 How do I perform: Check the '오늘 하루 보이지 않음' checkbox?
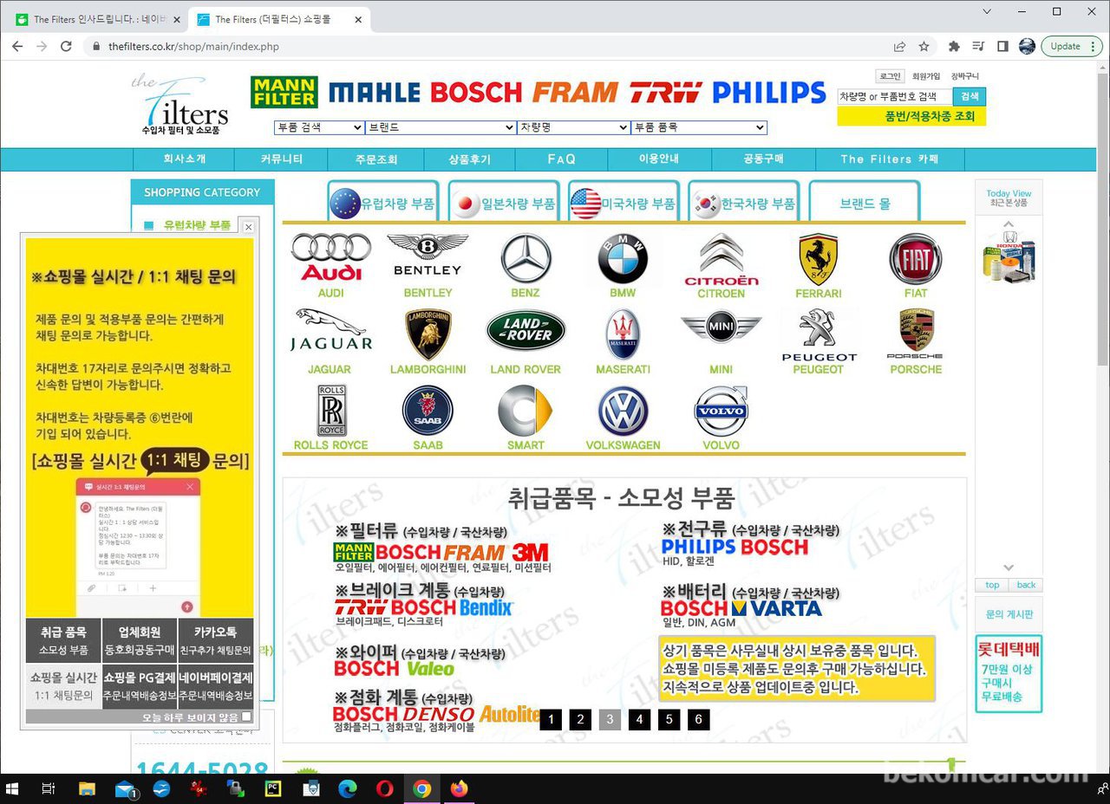247,717
